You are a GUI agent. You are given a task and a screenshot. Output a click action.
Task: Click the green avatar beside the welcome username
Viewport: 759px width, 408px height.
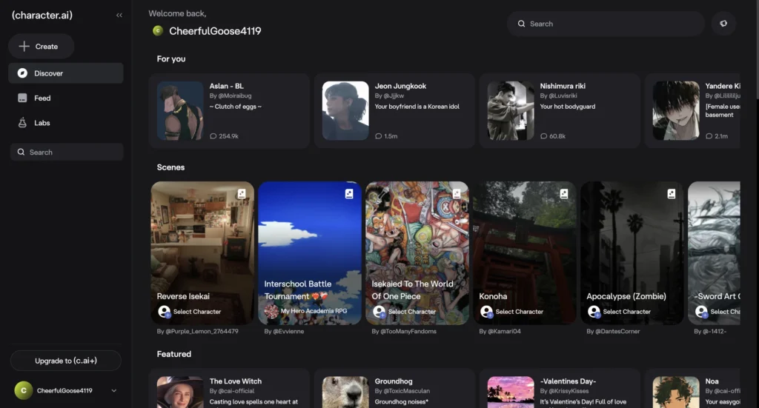point(158,31)
